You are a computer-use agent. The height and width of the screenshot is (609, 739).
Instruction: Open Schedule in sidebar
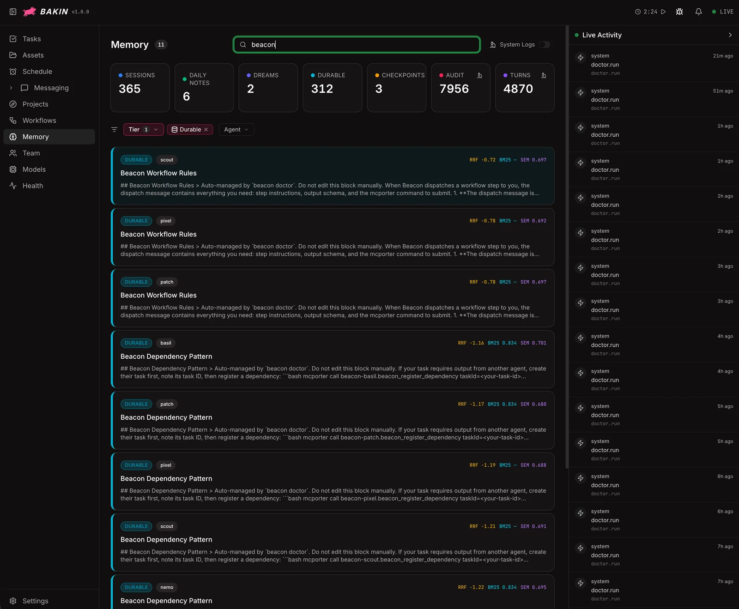49,72
